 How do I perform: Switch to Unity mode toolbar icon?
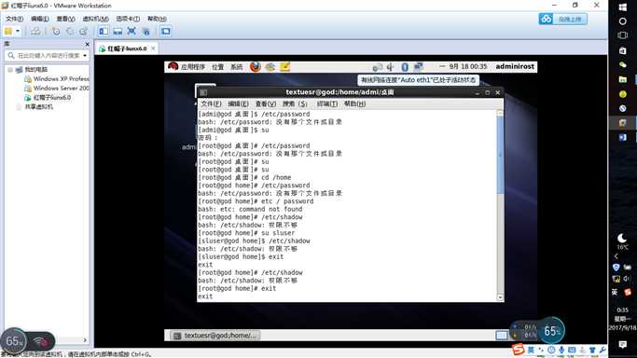[145, 32]
